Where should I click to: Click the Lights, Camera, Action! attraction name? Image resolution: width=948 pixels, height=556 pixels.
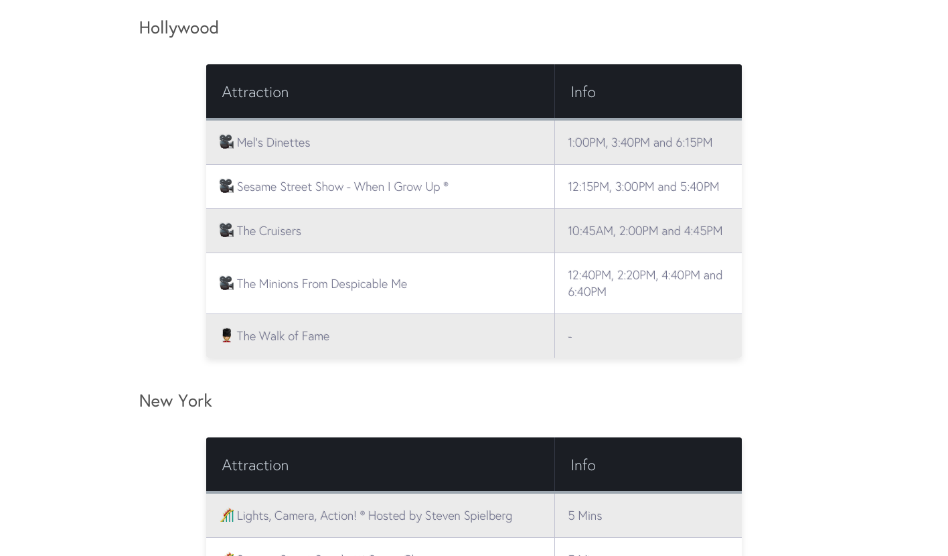(374, 516)
